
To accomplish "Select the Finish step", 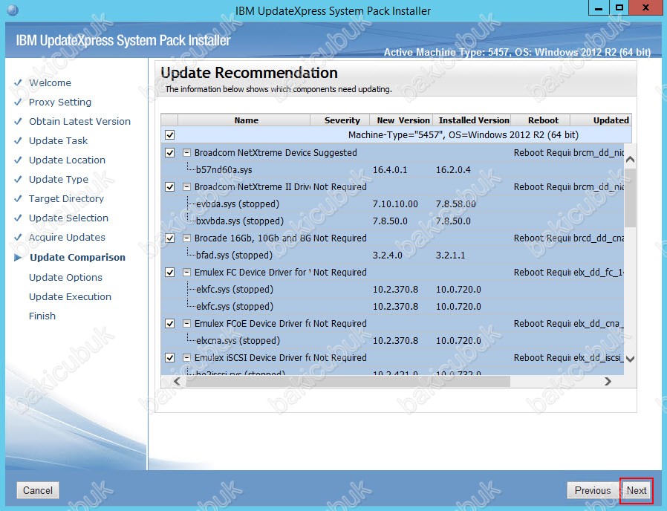I will [42, 316].
